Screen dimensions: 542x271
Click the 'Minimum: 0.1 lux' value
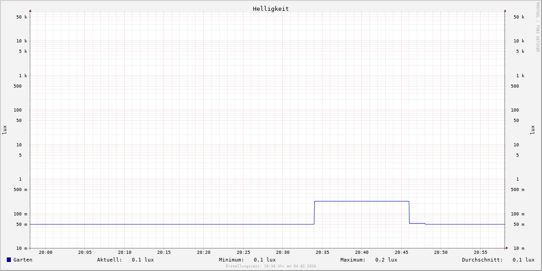click(248, 260)
